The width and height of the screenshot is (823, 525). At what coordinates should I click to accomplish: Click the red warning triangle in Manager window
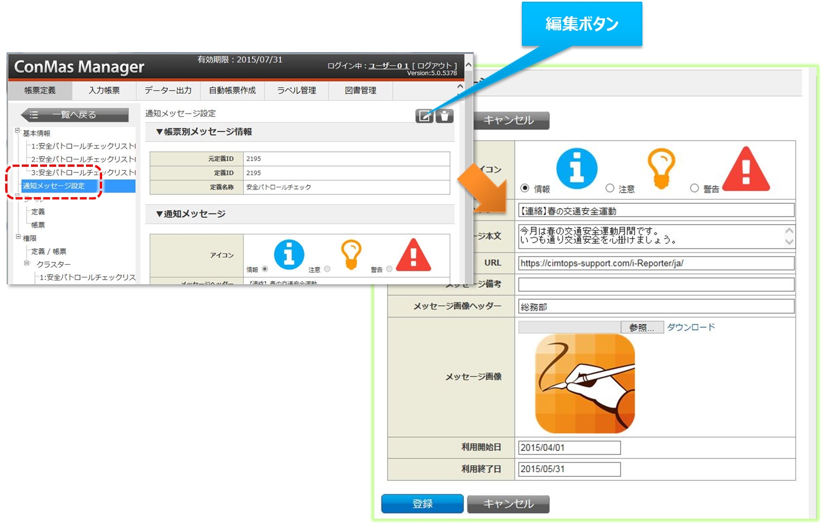414,255
